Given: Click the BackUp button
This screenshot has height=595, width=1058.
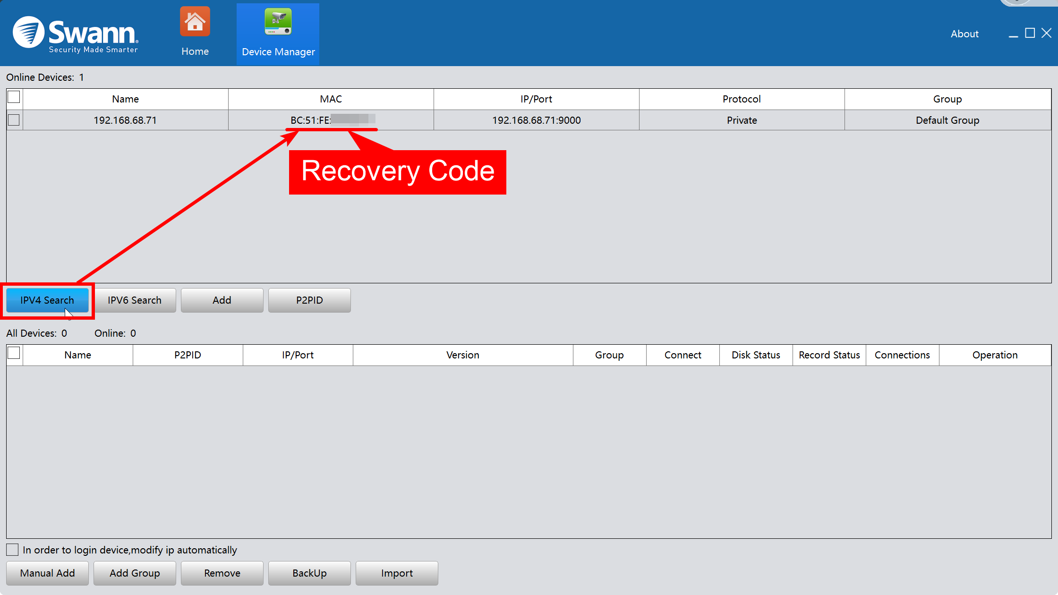Looking at the screenshot, I should point(309,573).
